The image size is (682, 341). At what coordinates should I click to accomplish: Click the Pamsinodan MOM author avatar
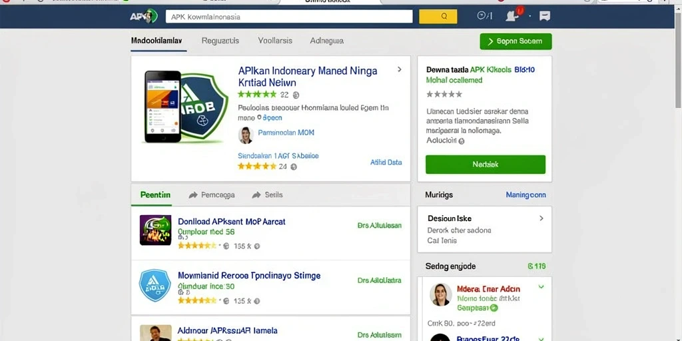click(x=246, y=135)
